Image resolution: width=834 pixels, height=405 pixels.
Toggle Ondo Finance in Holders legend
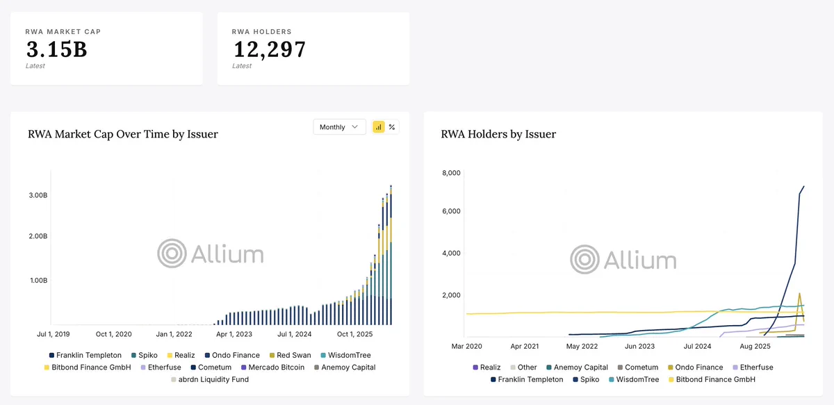coord(696,367)
